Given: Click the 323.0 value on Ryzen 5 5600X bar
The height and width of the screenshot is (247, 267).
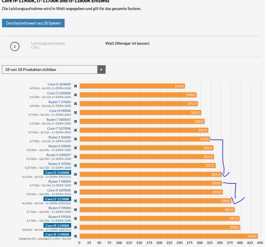Looking at the screenshot, I should (x=204, y=139).
